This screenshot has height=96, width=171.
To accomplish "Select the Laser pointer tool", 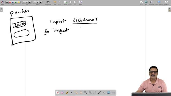I will coord(95,93).
